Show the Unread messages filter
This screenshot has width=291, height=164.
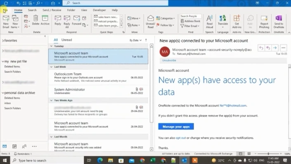pyautogui.click(x=66, y=40)
